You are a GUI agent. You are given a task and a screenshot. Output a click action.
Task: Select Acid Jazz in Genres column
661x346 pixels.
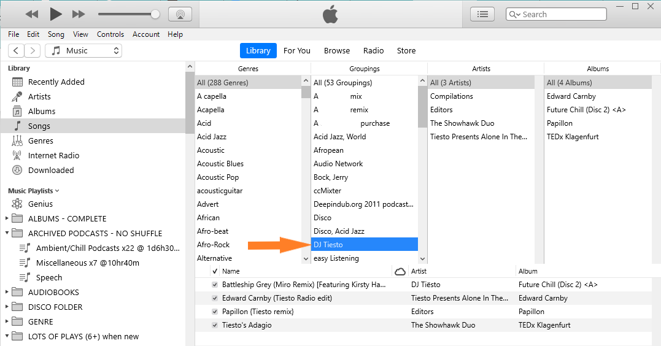tap(212, 137)
